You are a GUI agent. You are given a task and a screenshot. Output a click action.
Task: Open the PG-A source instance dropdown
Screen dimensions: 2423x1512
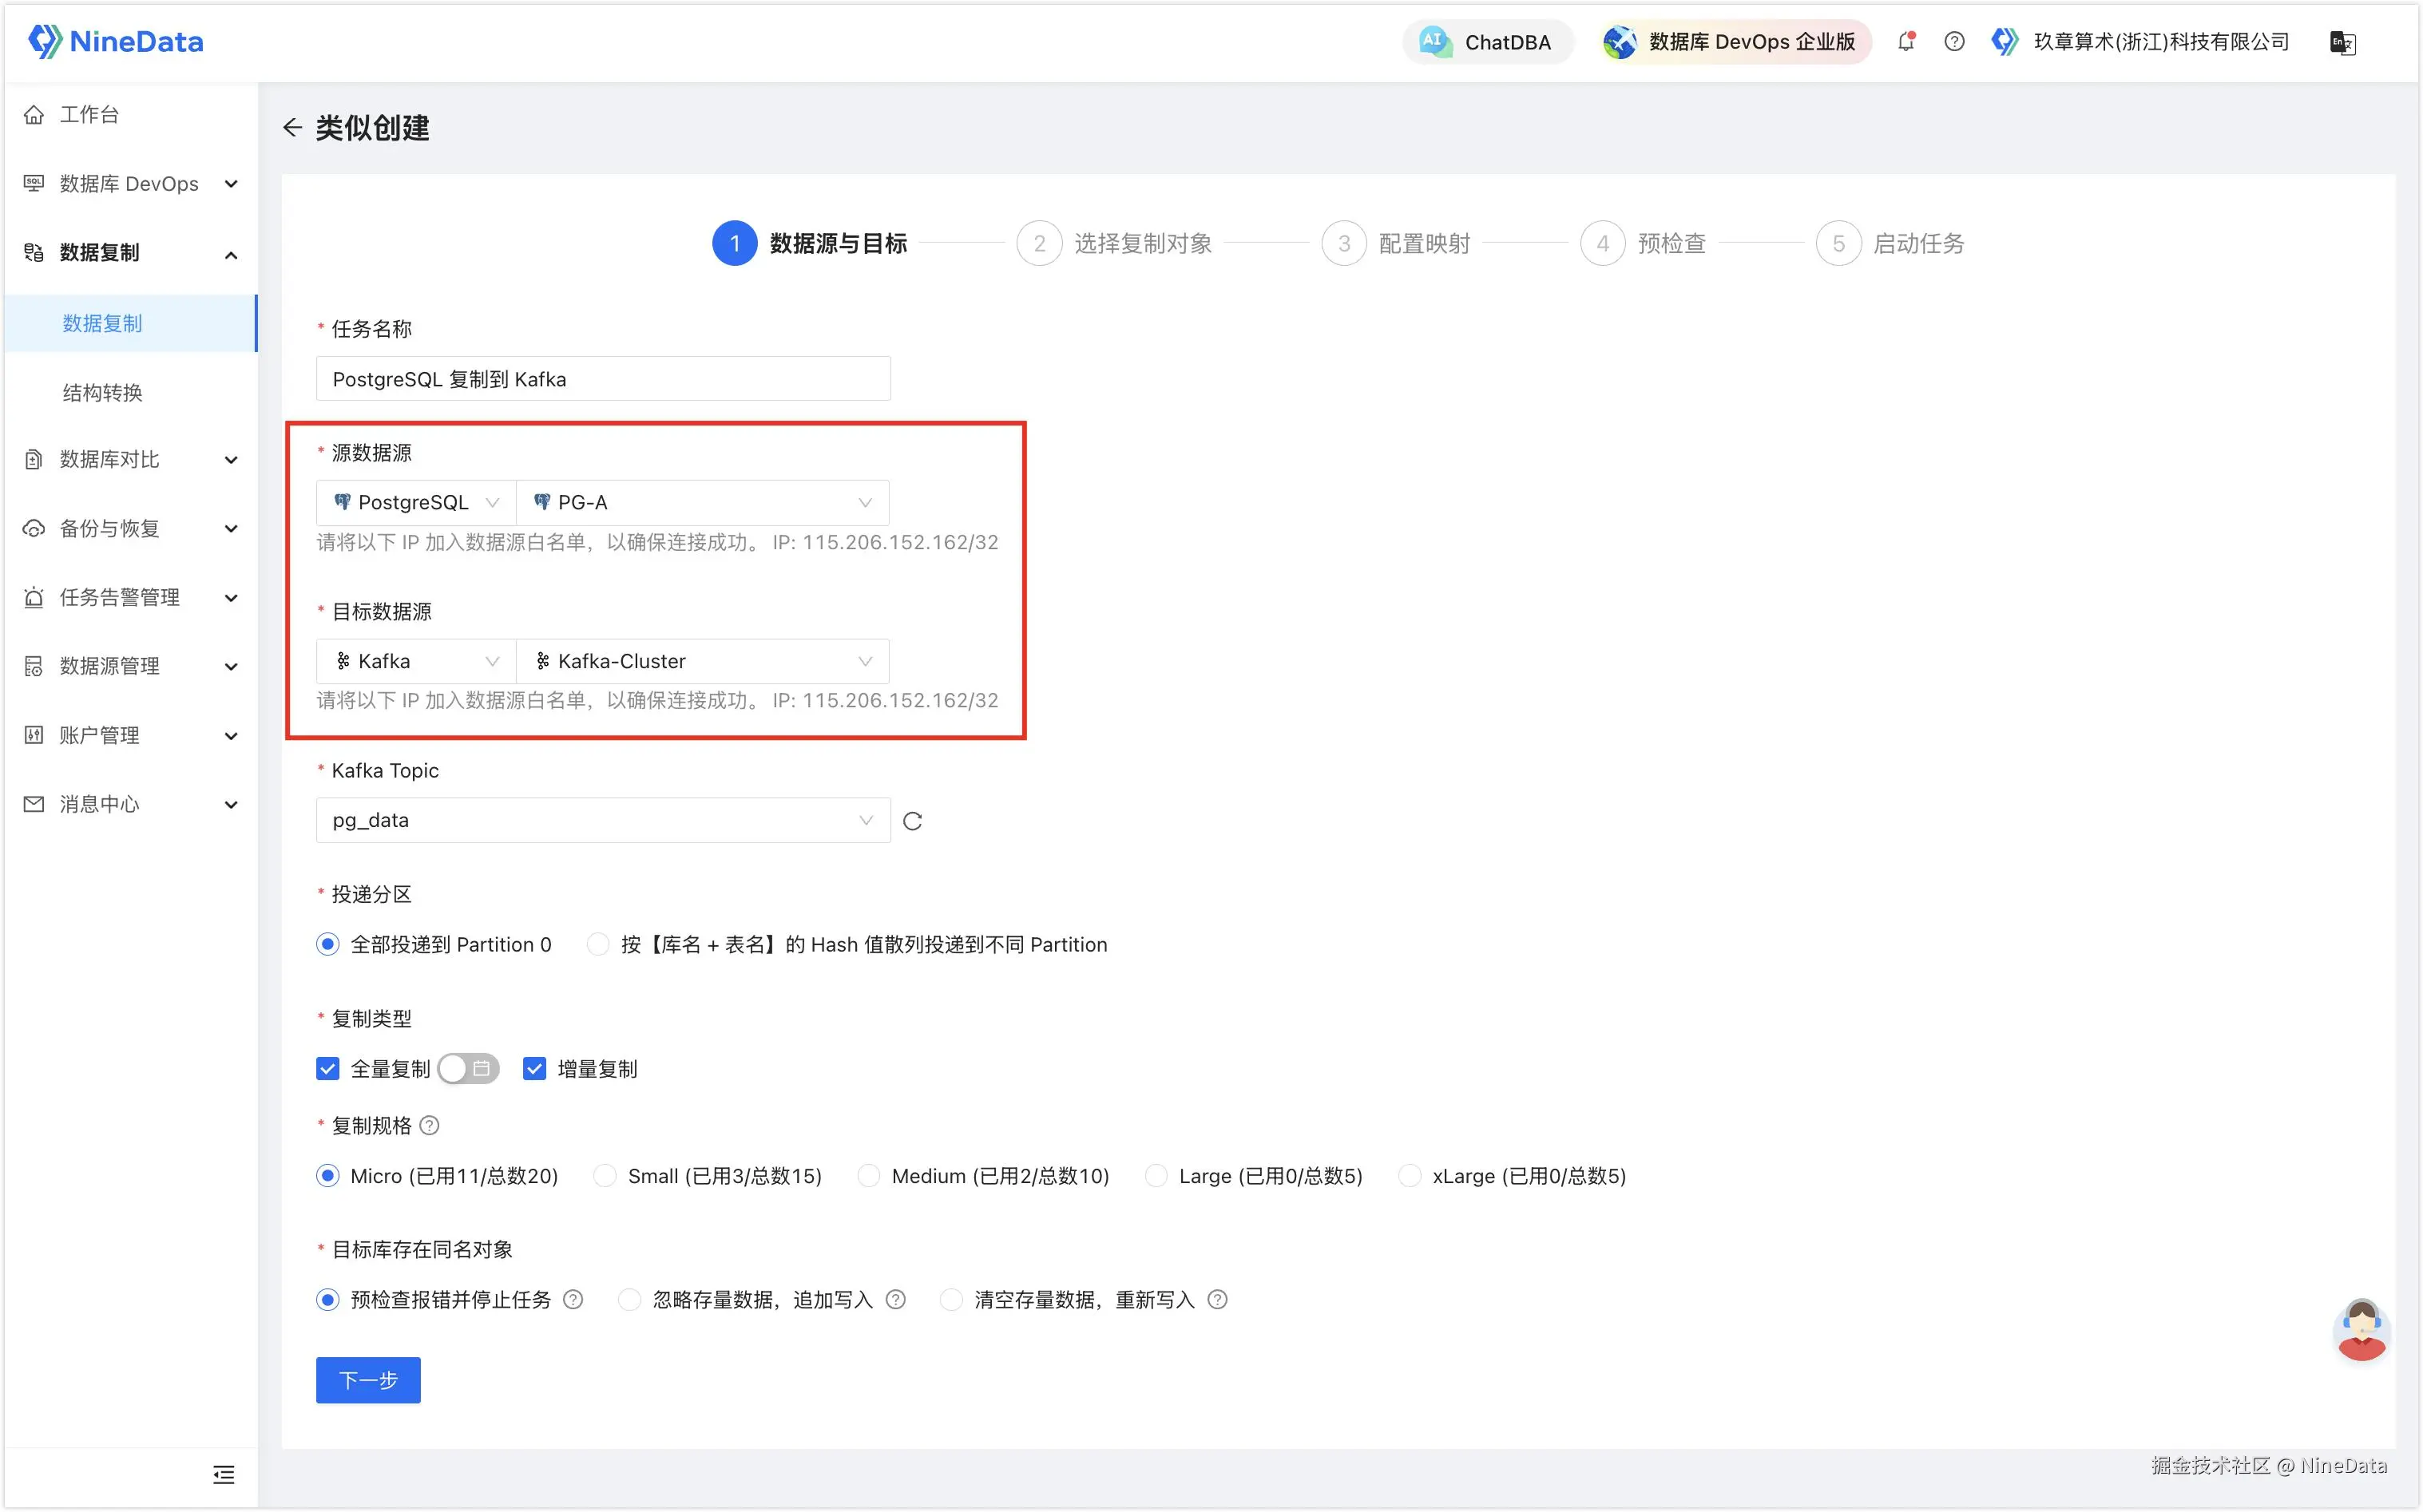702,503
